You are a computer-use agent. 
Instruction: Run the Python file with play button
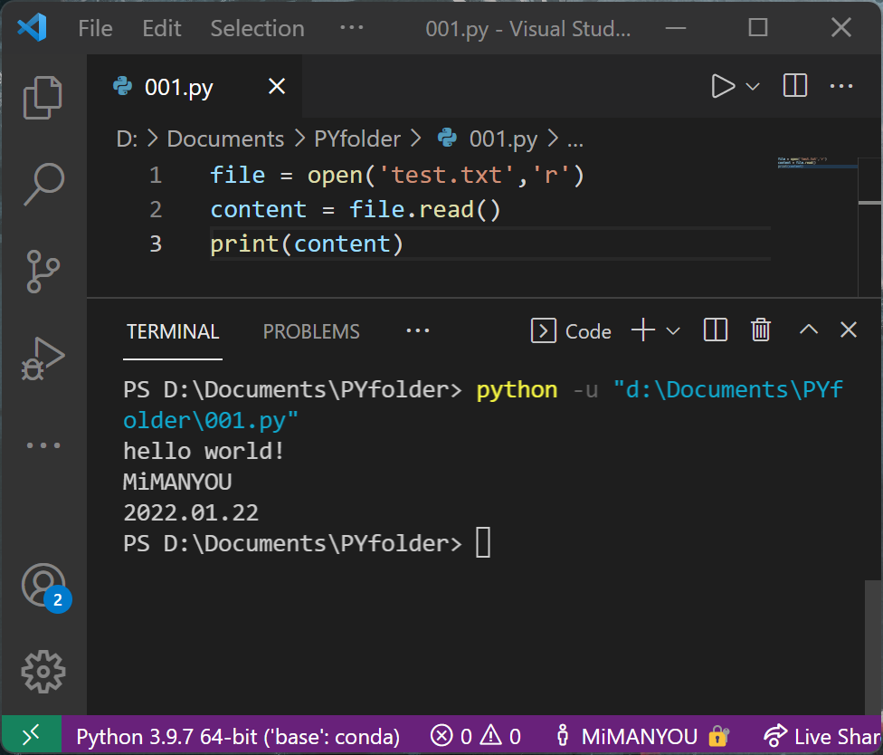[x=723, y=87]
